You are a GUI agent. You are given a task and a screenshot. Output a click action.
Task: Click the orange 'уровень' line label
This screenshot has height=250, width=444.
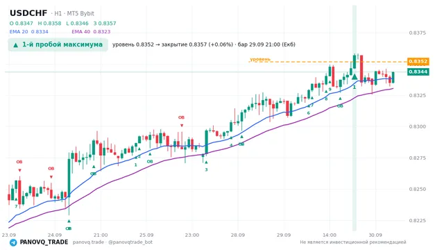click(x=260, y=59)
